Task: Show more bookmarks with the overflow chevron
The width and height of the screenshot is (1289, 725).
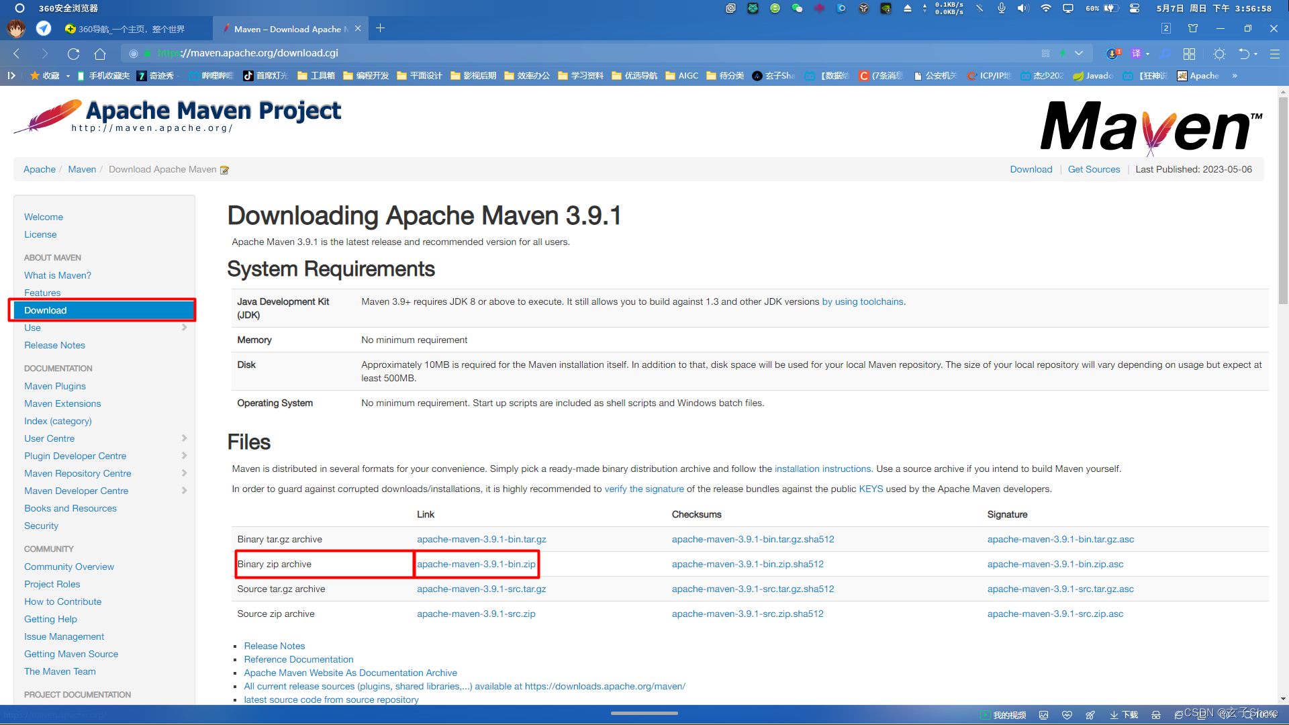Action: (1235, 76)
